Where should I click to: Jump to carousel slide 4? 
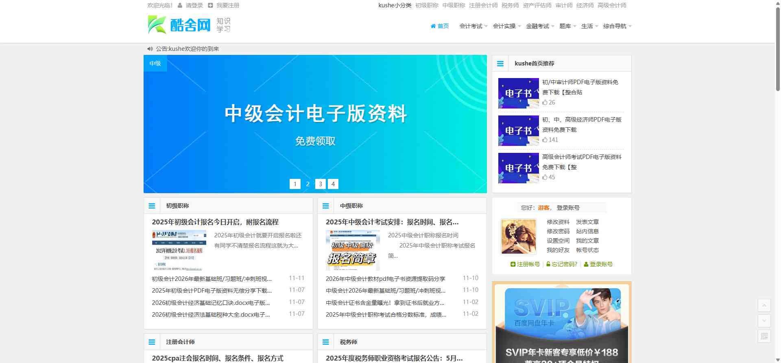coord(333,184)
